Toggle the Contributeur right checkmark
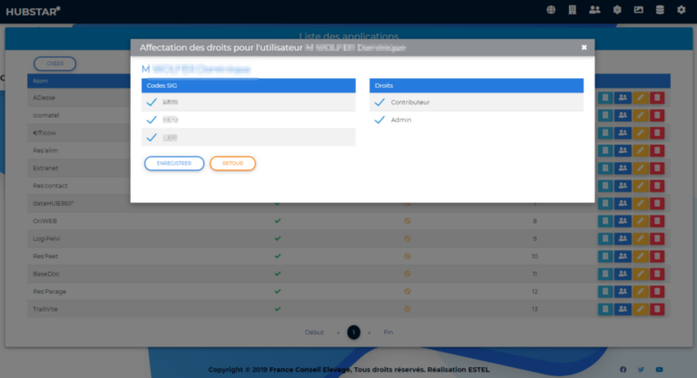Viewport: 697px width, 378px height. (x=380, y=102)
